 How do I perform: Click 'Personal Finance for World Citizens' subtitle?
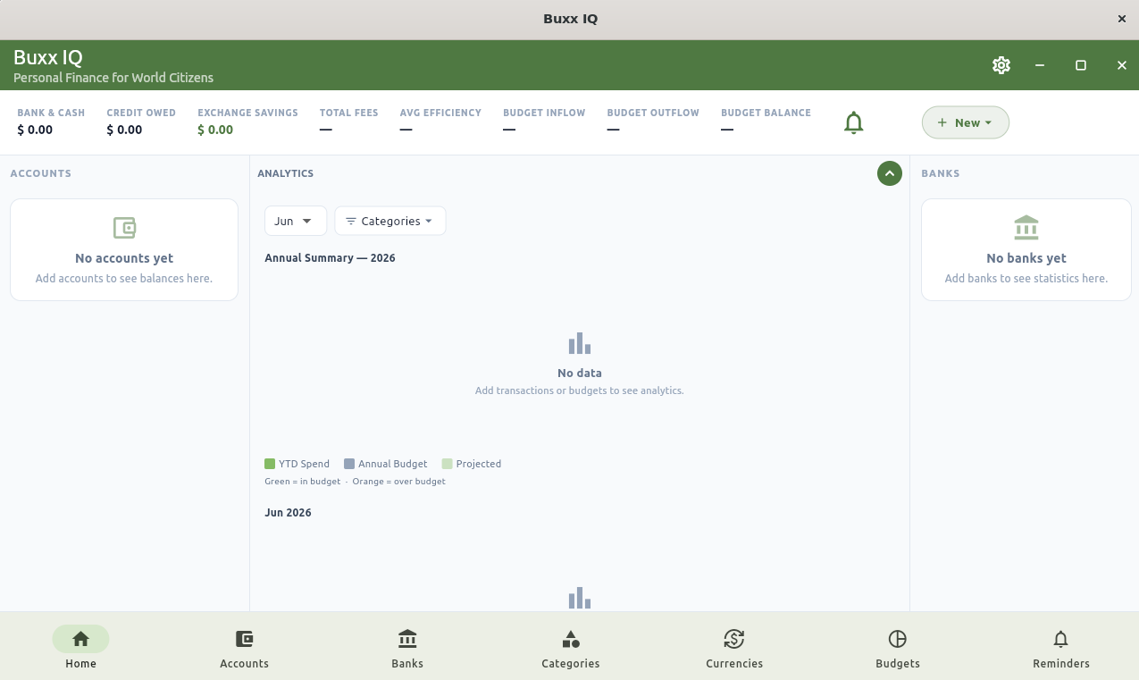pyautogui.click(x=113, y=78)
